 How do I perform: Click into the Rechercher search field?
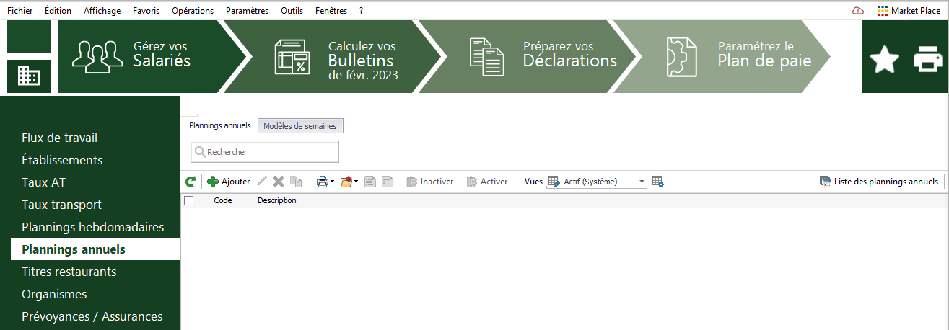pos(265,152)
